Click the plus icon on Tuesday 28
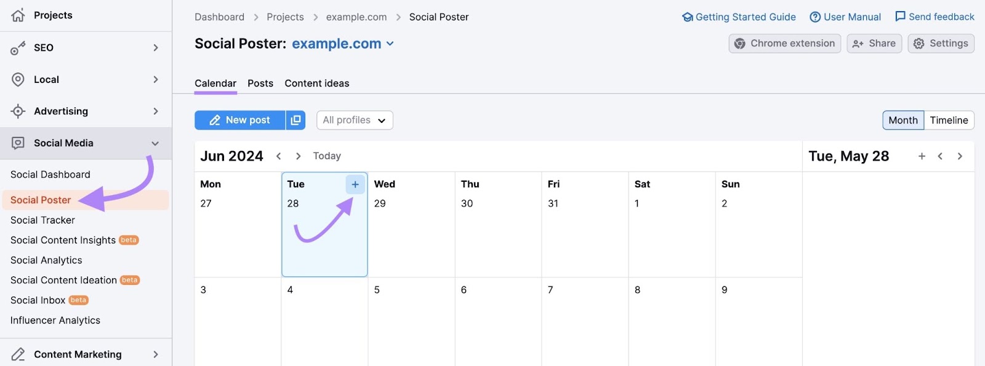The height and width of the screenshot is (366, 985). [356, 184]
